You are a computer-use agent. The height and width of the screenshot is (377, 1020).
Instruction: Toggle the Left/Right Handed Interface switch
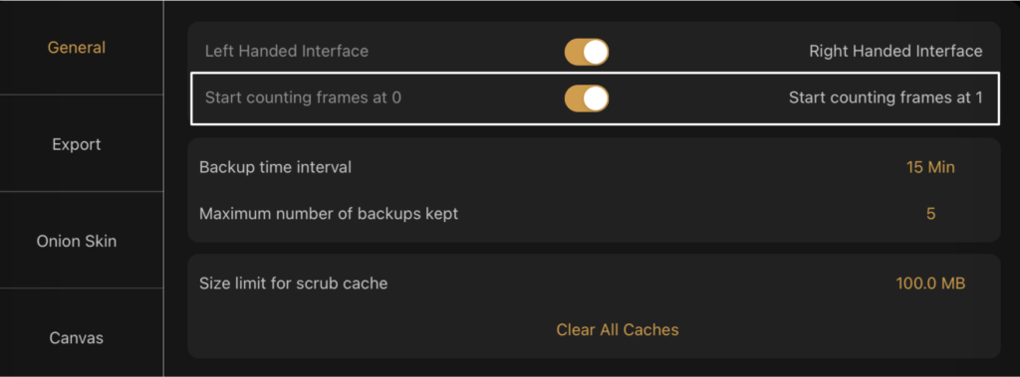coord(586,52)
